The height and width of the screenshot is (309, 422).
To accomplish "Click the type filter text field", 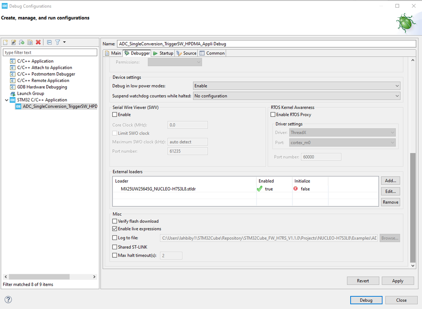I will (50, 52).
